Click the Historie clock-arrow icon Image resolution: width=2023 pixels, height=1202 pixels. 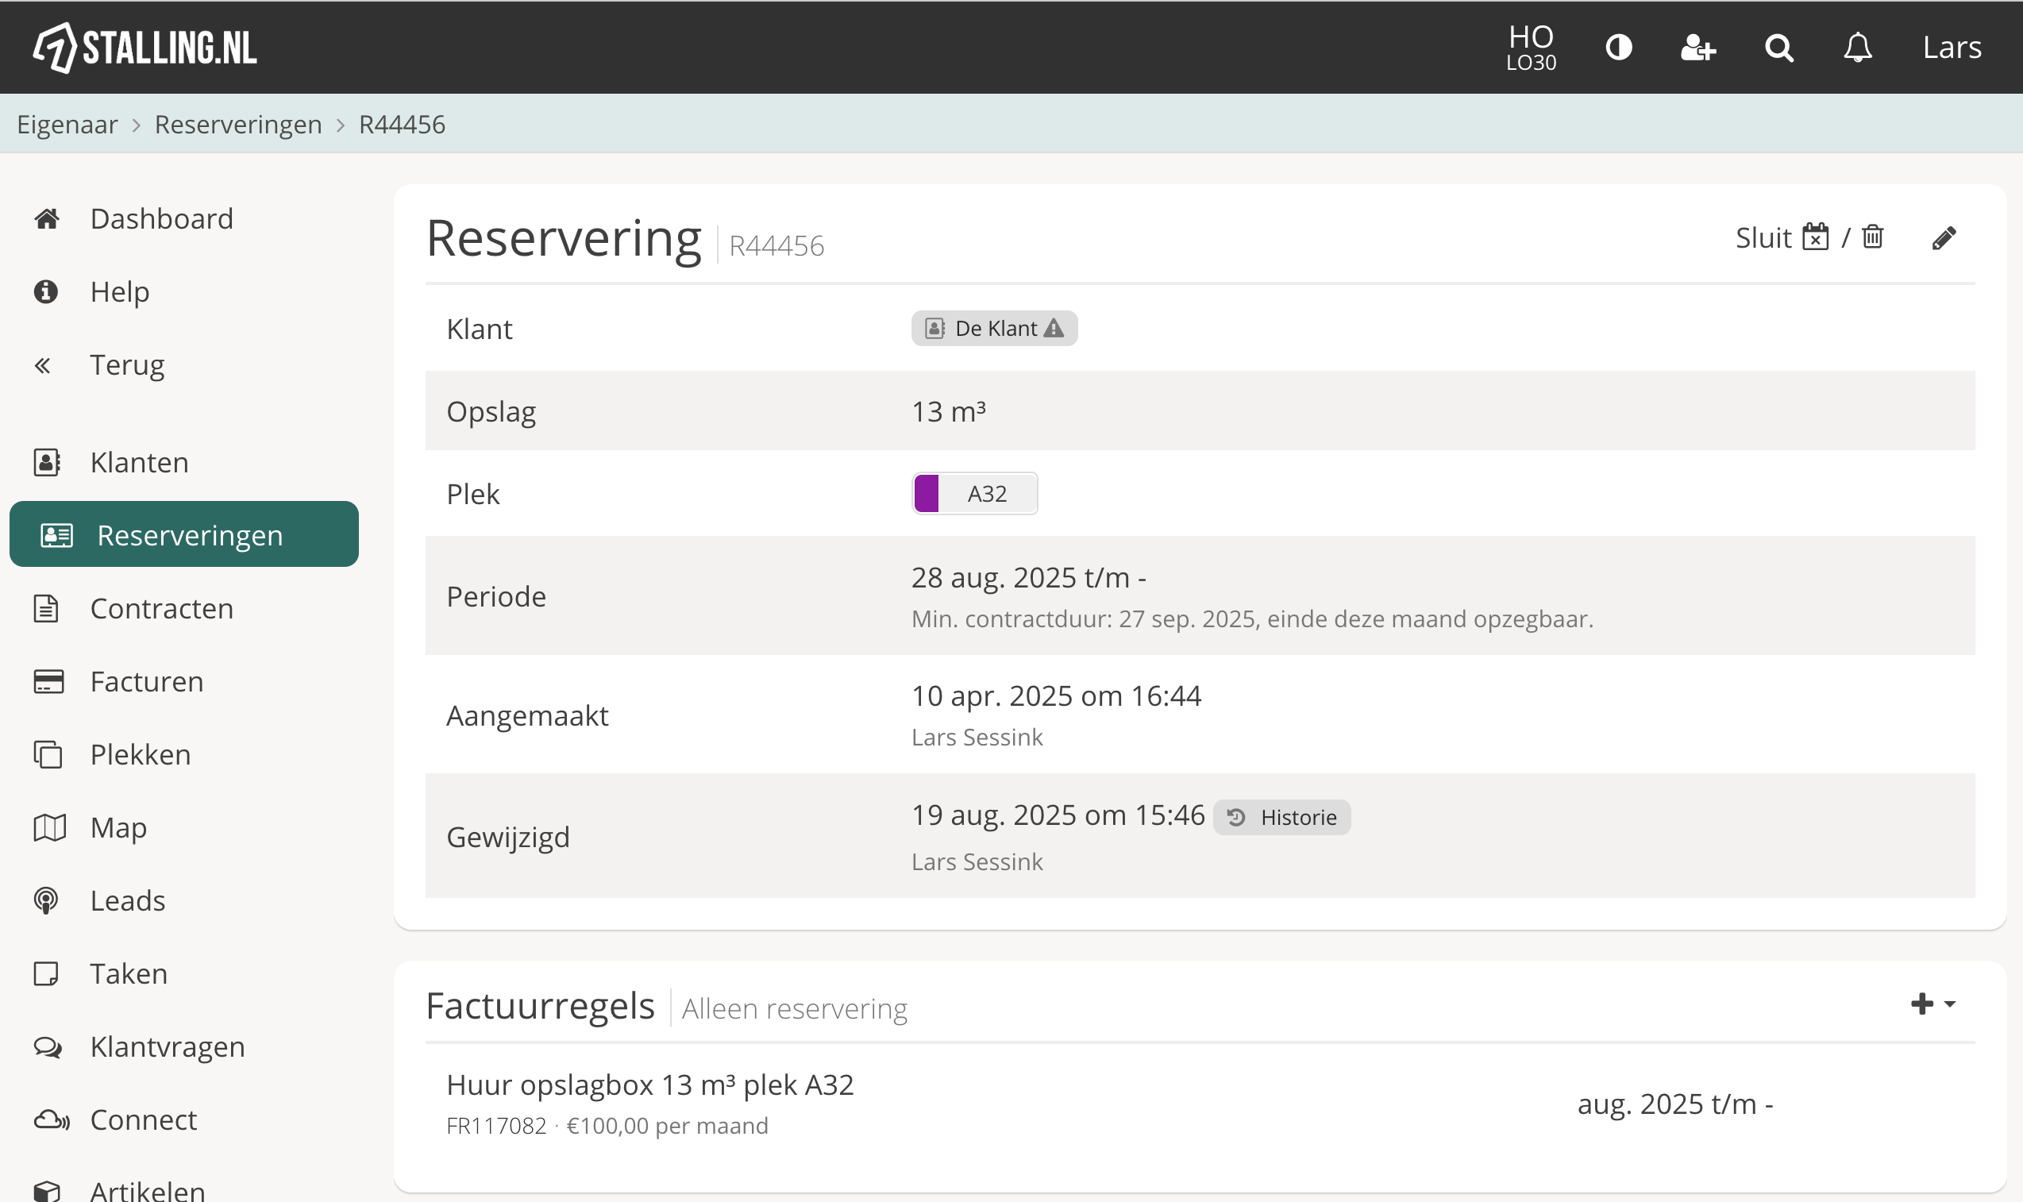[x=1236, y=817]
